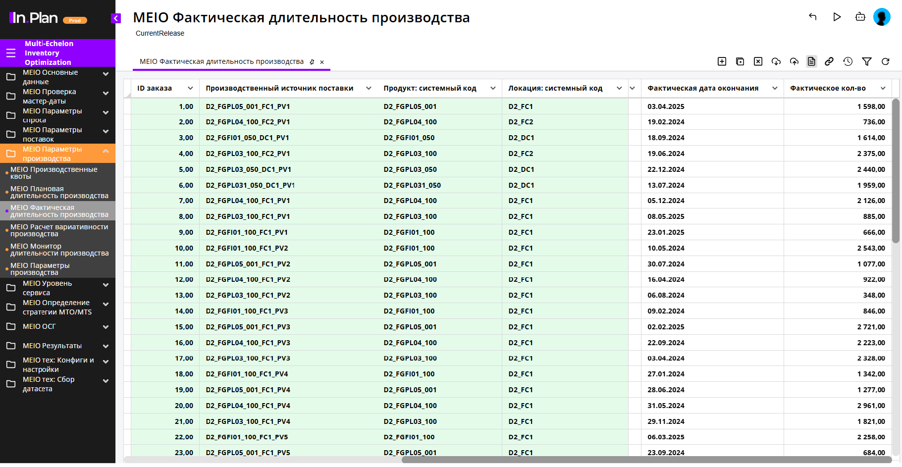Click the cloud download export icon

(776, 61)
